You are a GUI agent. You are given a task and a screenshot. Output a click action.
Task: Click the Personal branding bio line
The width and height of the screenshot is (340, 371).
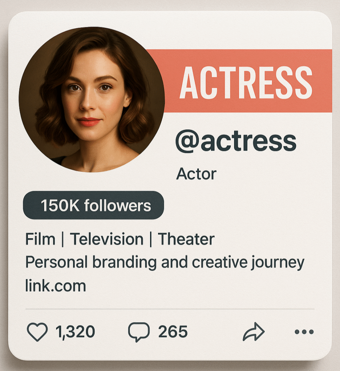[165, 263]
